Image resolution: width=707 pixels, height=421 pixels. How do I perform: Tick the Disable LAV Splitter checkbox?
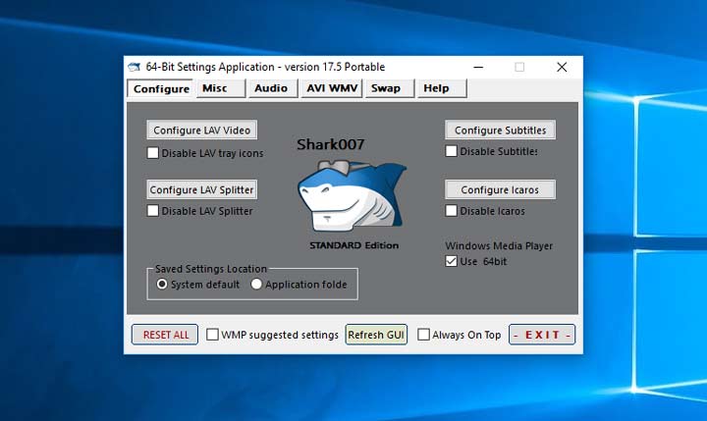pos(153,210)
